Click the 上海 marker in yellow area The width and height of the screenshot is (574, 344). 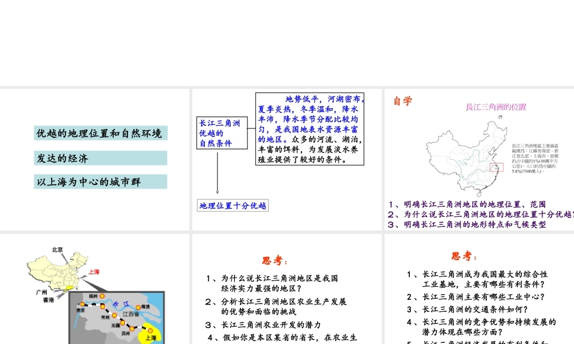click(150, 330)
